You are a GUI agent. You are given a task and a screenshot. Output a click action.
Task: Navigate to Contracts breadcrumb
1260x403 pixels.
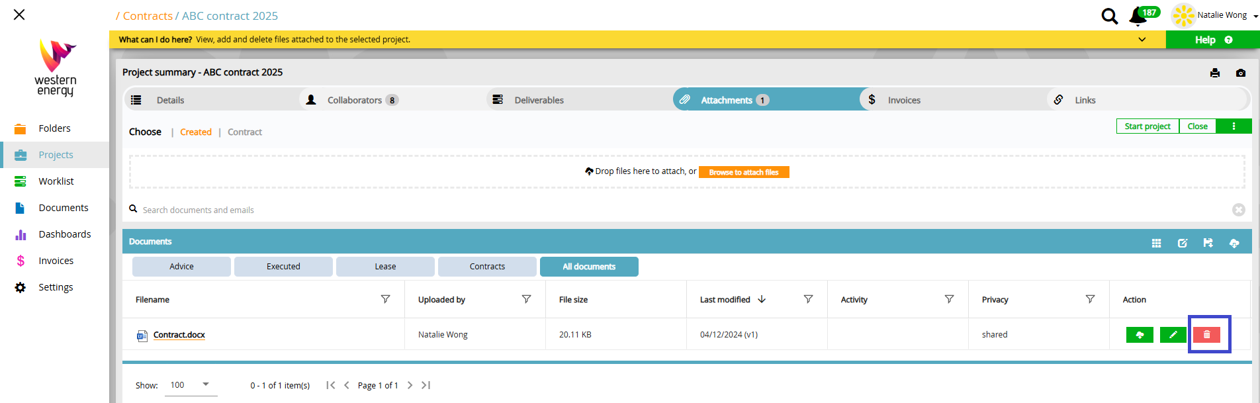click(148, 16)
